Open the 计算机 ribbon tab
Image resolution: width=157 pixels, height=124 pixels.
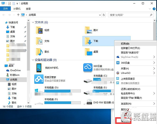click(x=17, y=9)
